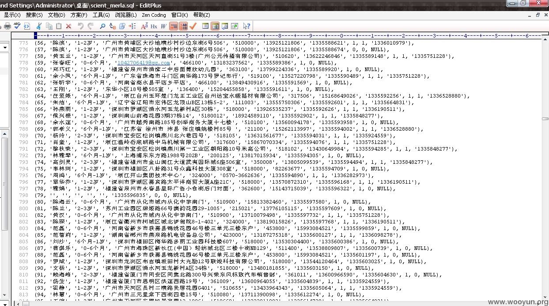This screenshot has width=549, height=306.
Task: Click the name '杨玲' on line 789
Action: (x=59, y=136)
